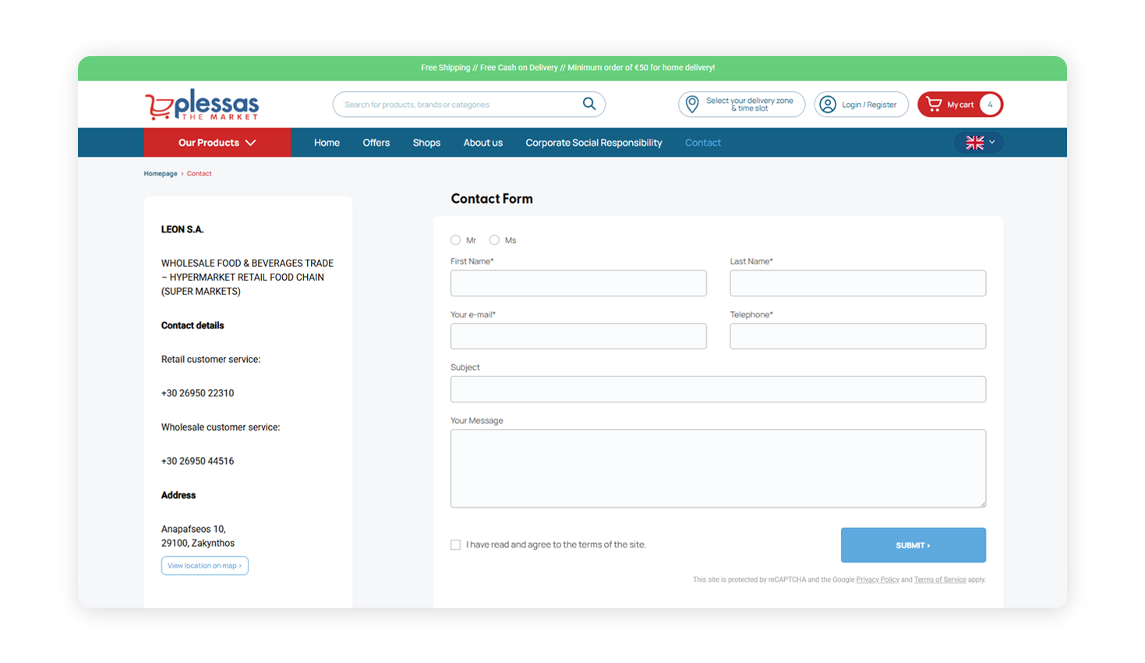
Task: Go to the Offers menu item
Action: (x=376, y=143)
